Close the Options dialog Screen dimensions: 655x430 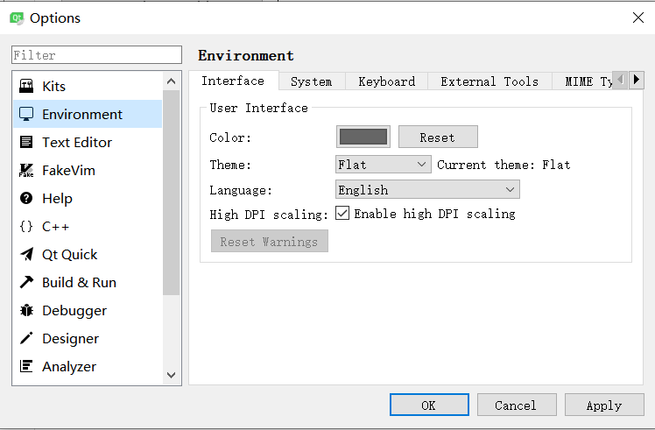(637, 18)
